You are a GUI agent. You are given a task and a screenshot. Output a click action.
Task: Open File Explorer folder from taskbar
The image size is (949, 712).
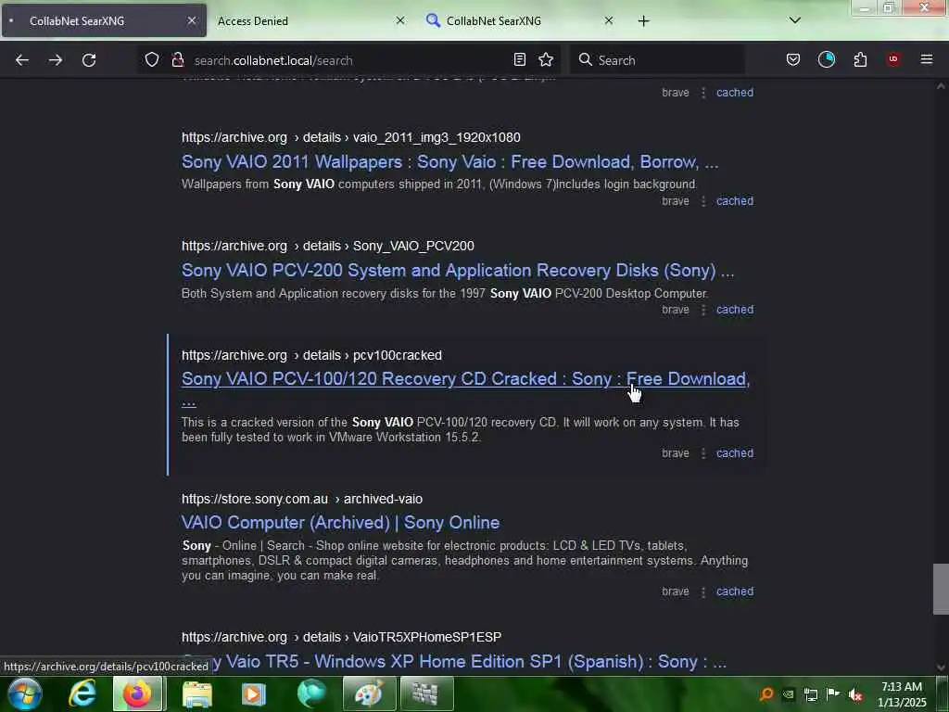[197, 693]
